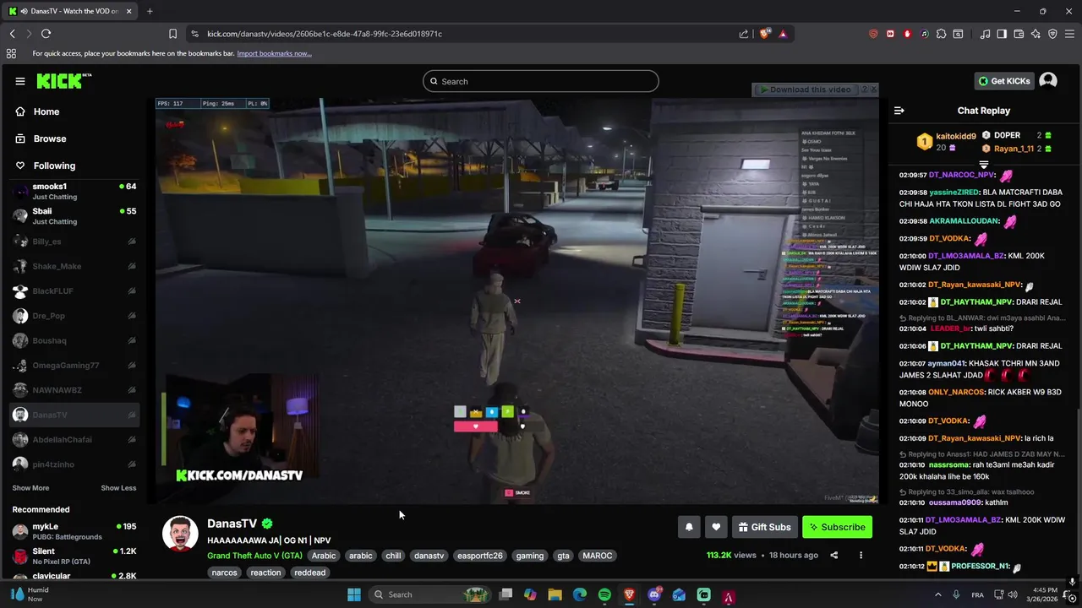Toggle channel notification bell
Viewport: 1082px width, 608px height.
tap(689, 527)
